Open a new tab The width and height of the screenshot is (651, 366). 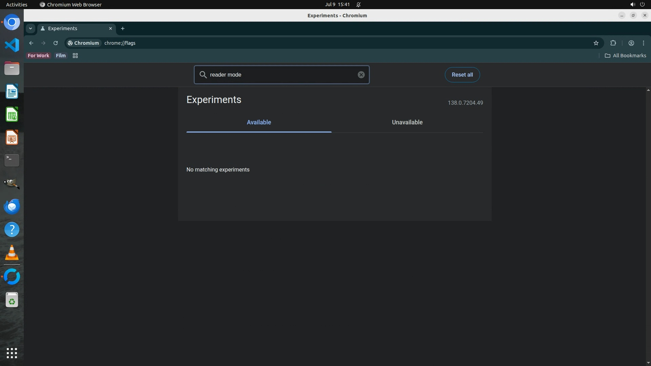tap(123, 28)
